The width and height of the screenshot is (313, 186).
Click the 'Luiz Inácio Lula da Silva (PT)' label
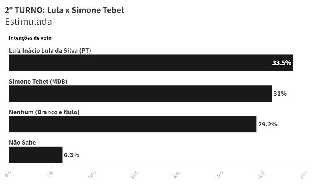click(x=50, y=50)
